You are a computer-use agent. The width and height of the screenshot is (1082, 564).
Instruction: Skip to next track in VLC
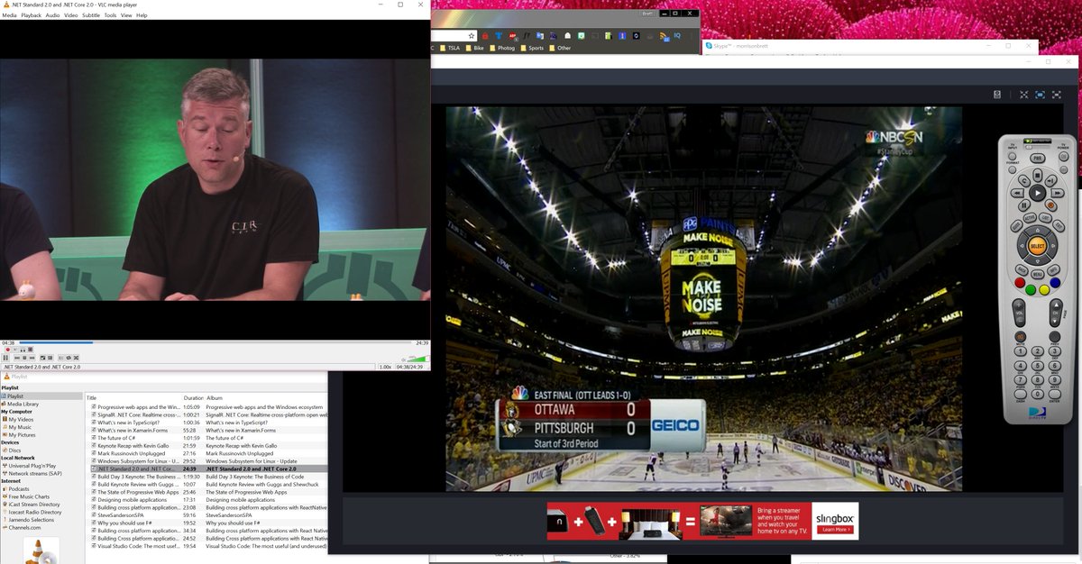[32, 358]
